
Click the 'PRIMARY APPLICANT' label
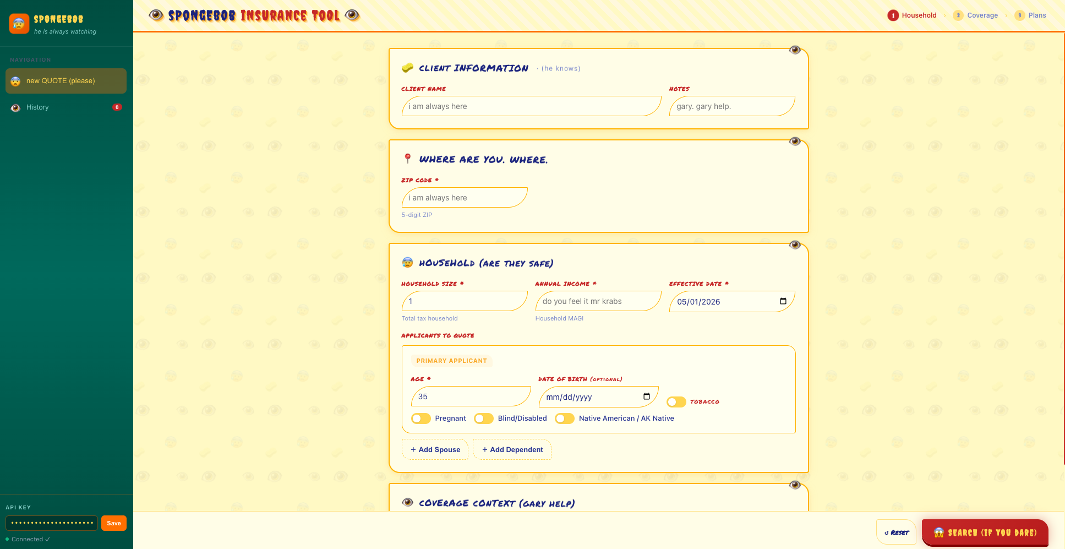coord(451,361)
